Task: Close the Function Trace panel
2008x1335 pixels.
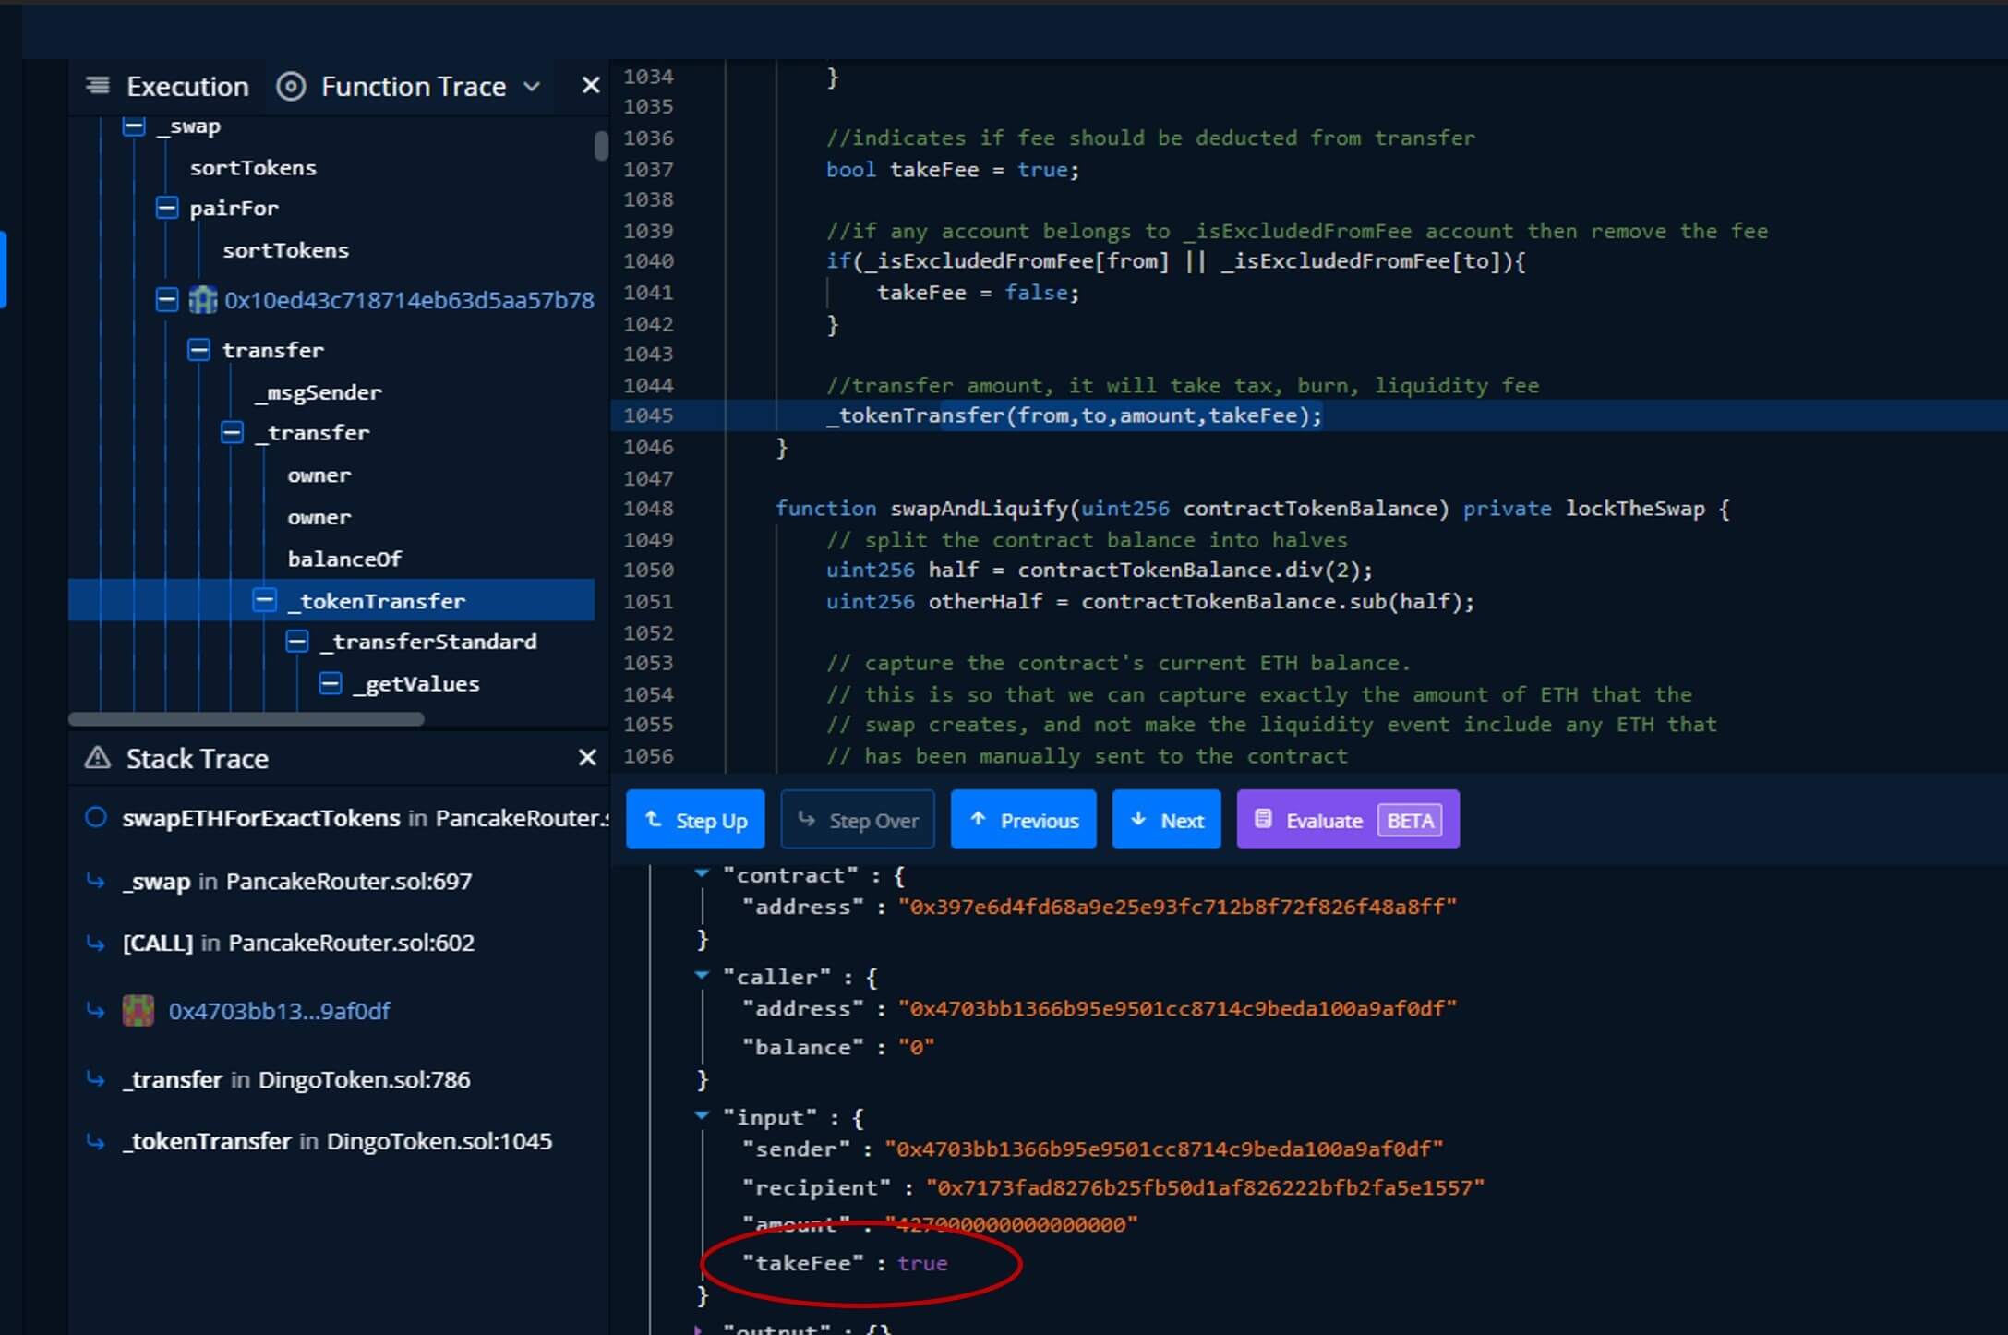Action: tap(591, 86)
